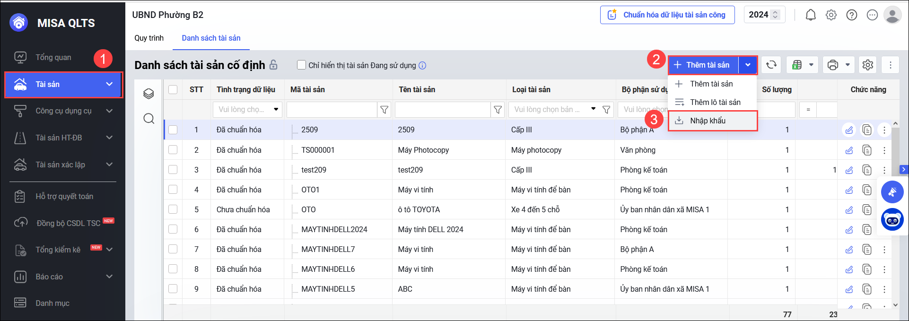909x321 pixels.
Task: Open the Excel export dropdown arrow
Action: (x=811, y=65)
